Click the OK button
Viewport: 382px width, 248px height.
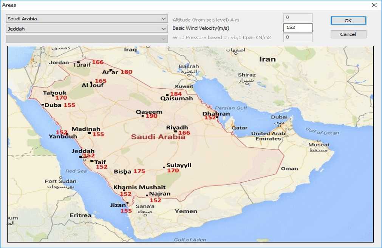[348, 21]
